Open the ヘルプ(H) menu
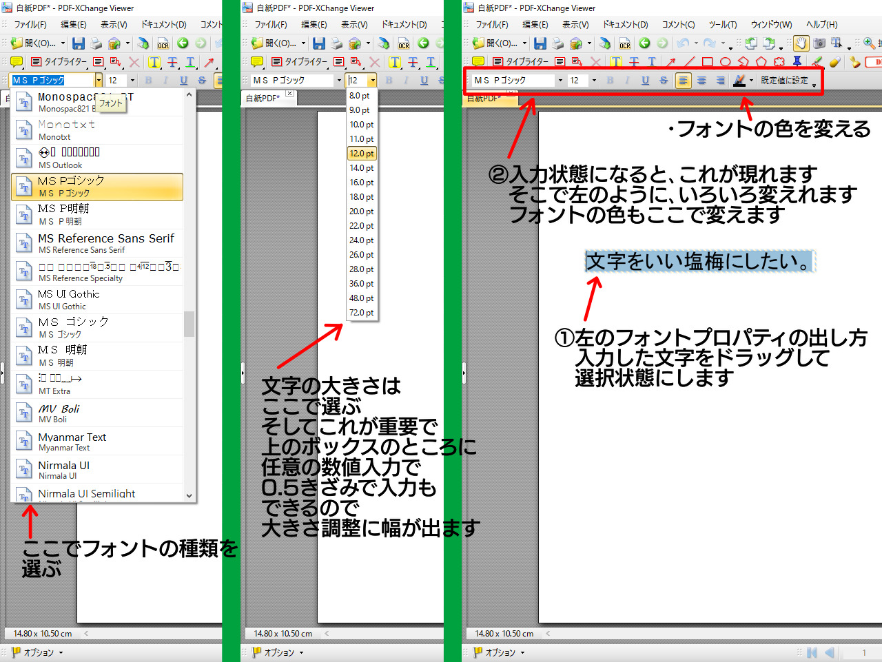 click(x=821, y=25)
